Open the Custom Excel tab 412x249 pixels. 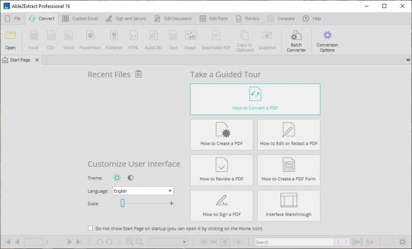point(80,19)
